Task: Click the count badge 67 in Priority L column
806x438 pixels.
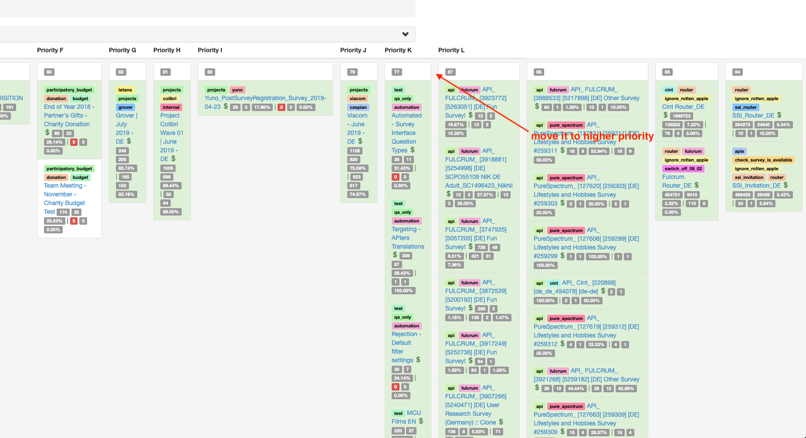Action: coord(450,72)
